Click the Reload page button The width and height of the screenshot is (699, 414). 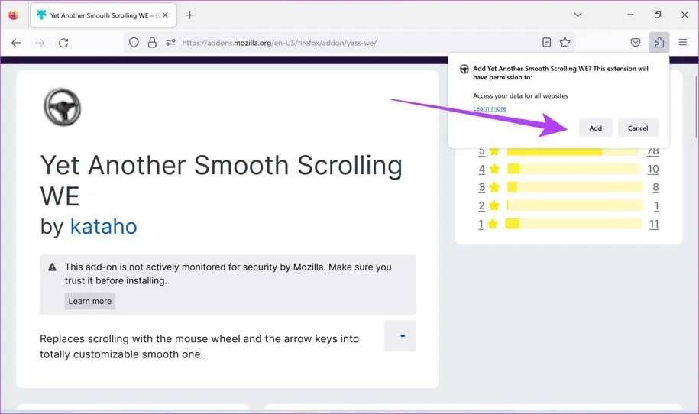[x=63, y=43]
